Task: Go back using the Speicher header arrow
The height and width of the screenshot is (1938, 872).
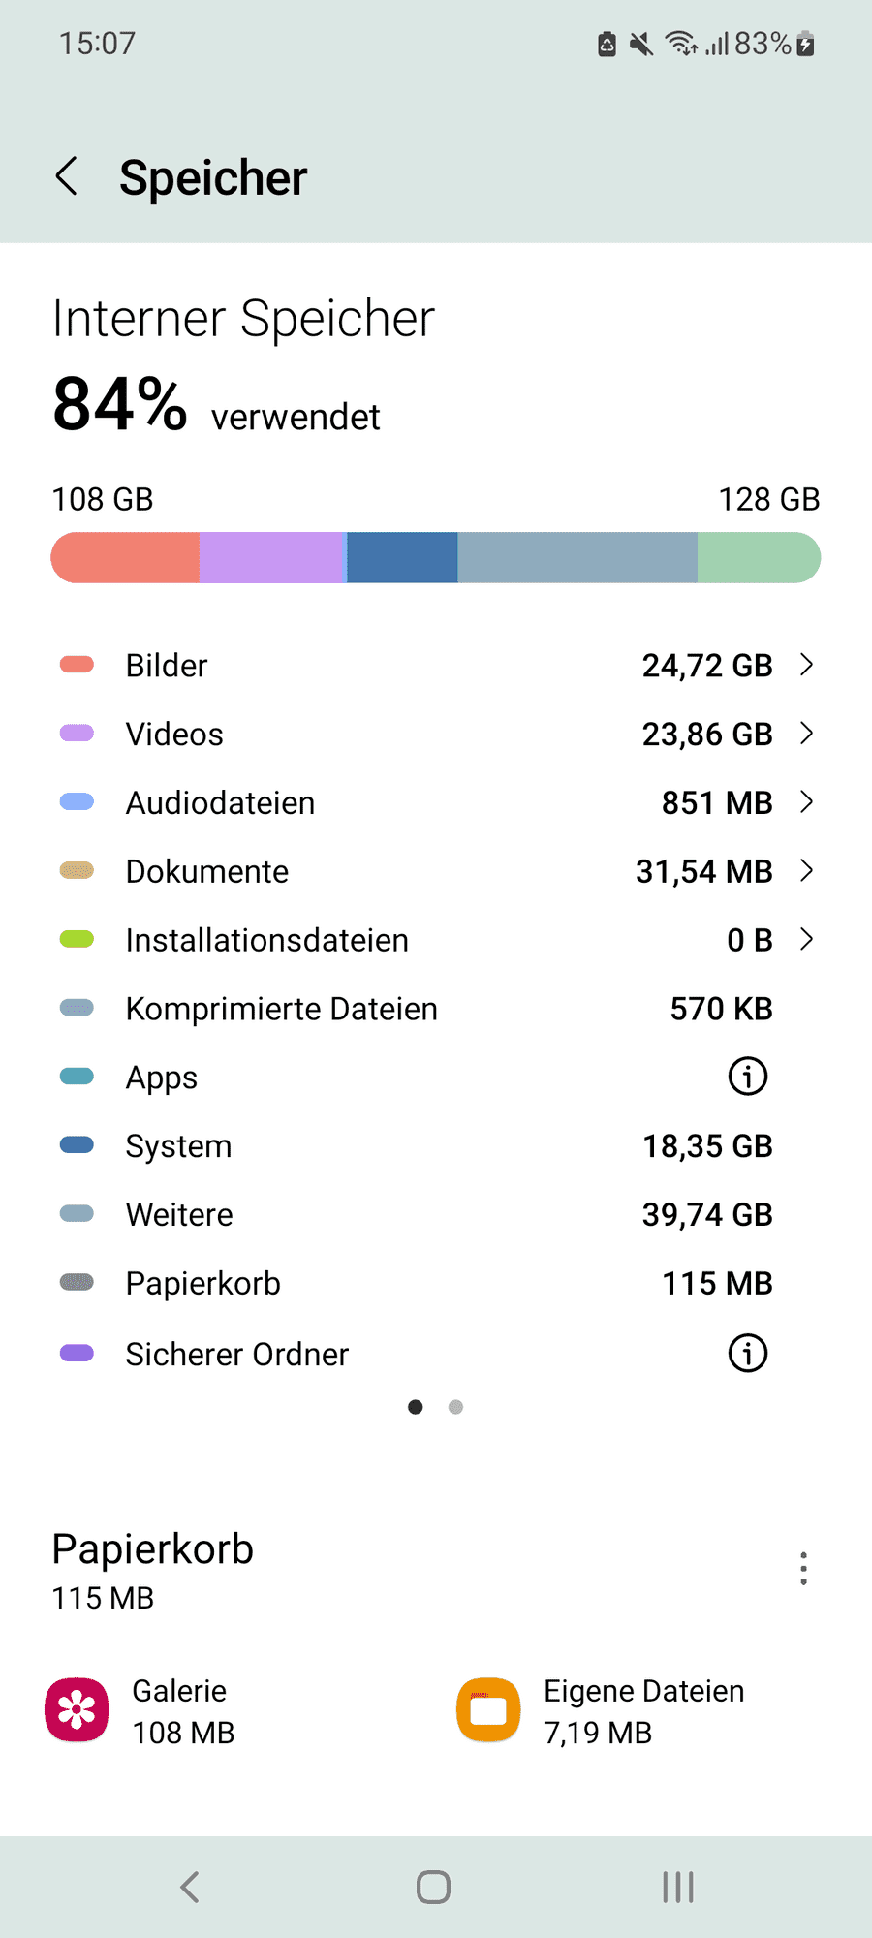Action: pyautogui.click(x=67, y=176)
